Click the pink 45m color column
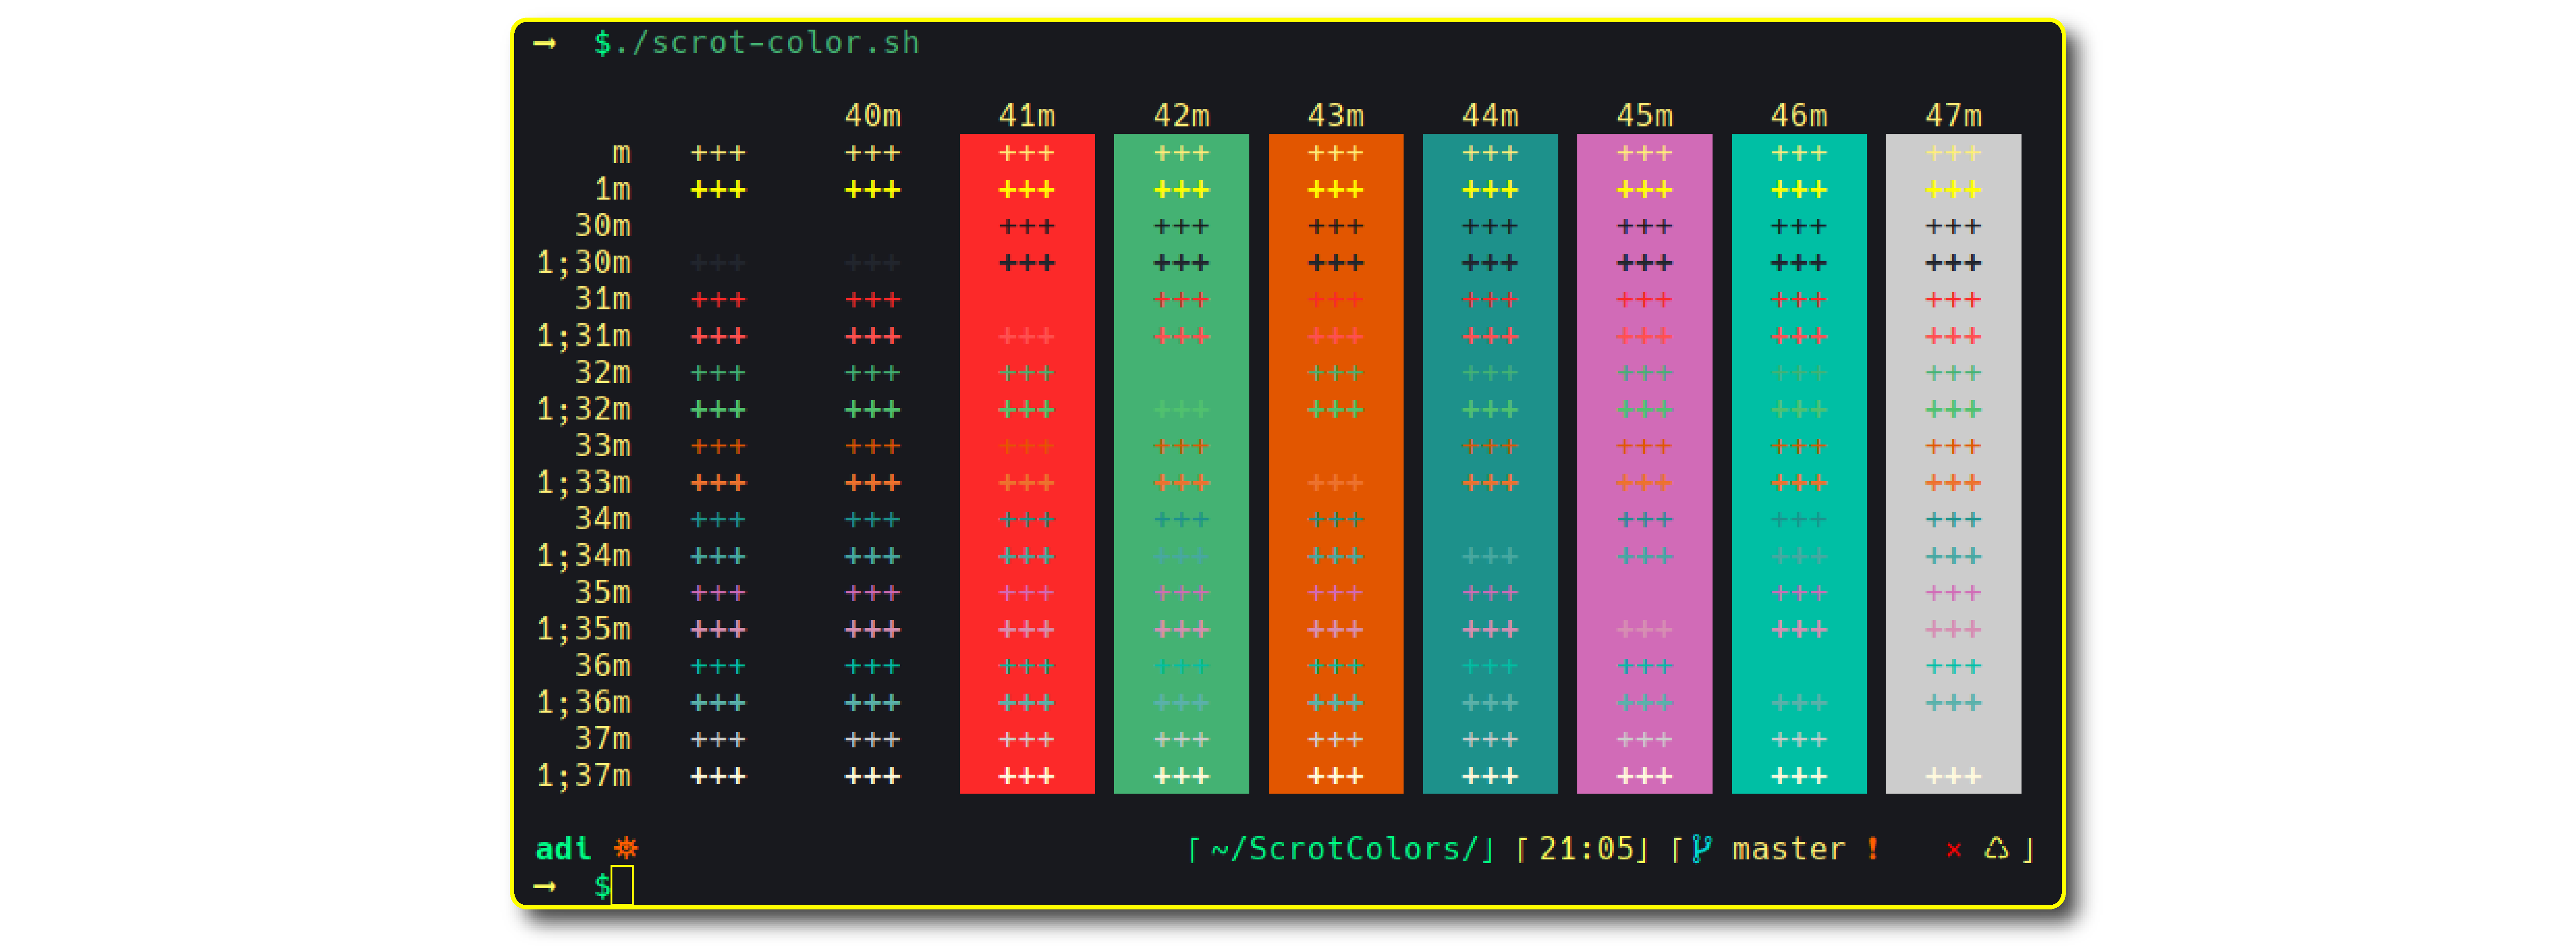Screen dimensions: 2576x946 [1644, 462]
